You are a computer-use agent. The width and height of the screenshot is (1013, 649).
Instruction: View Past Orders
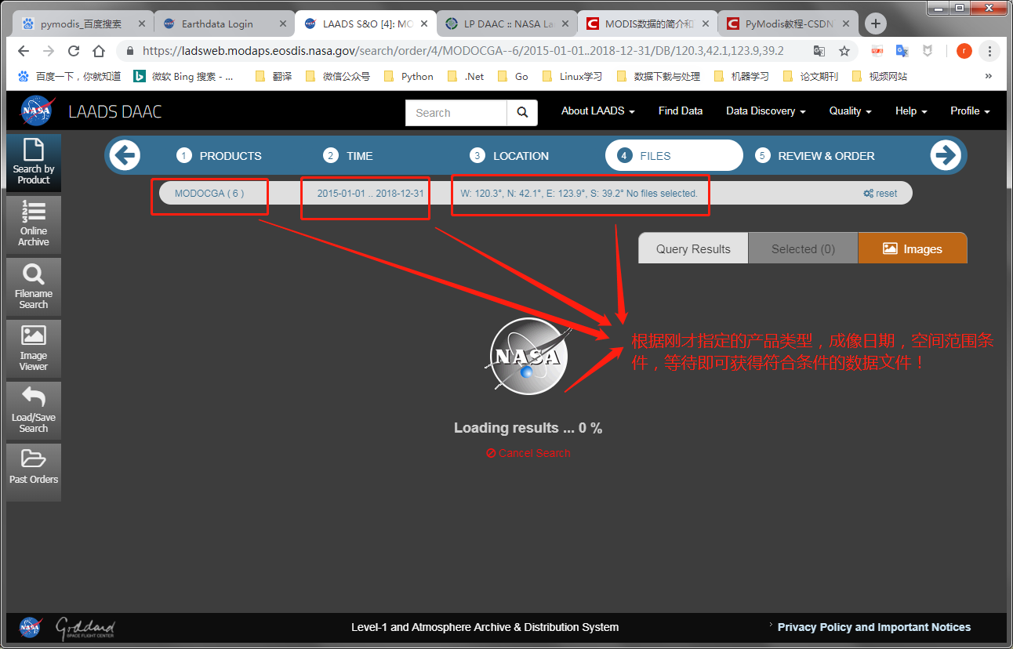[x=33, y=471]
